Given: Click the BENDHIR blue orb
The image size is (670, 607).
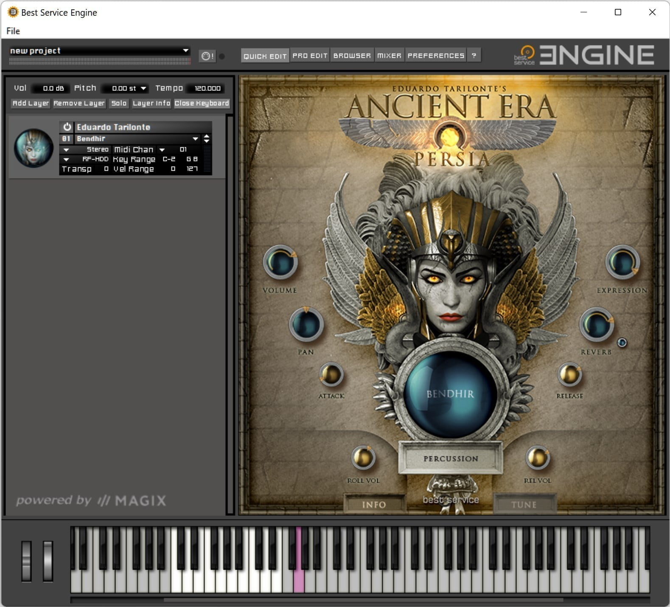Looking at the screenshot, I should tap(450, 394).
